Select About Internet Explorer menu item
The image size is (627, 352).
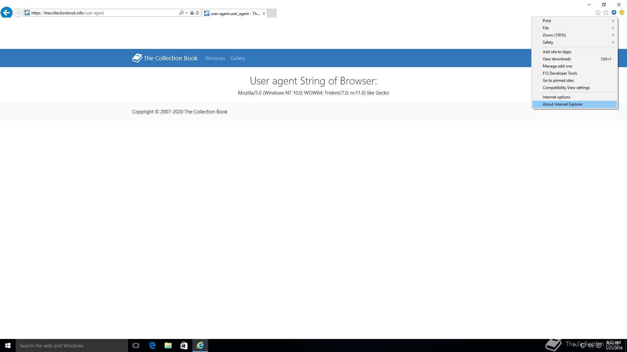(x=562, y=104)
